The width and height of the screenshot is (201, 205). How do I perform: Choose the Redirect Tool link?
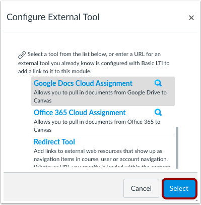(x=54, y=142)
